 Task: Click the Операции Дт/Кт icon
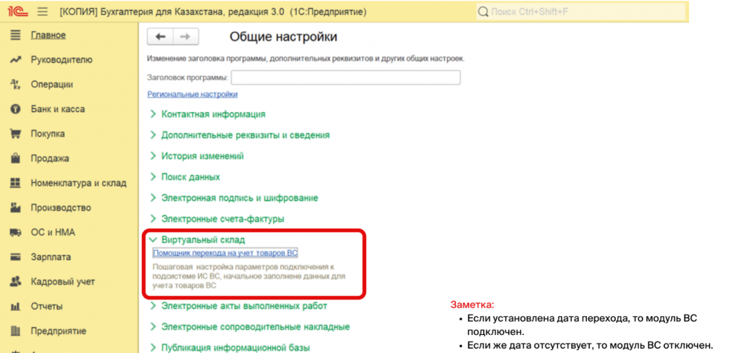(x=16, y=85)
